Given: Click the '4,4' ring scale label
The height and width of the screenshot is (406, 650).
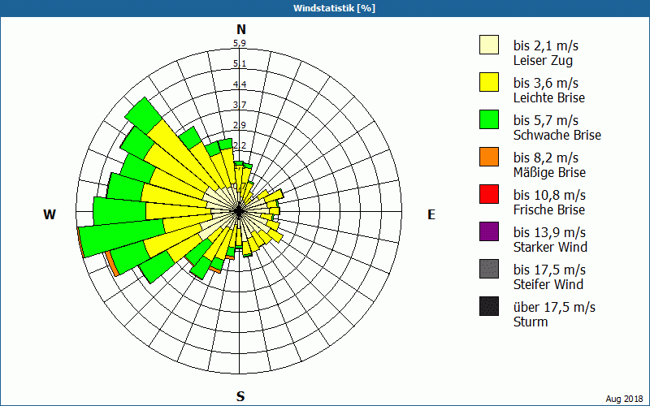Looking at the screenshot, I should (240, 84).
